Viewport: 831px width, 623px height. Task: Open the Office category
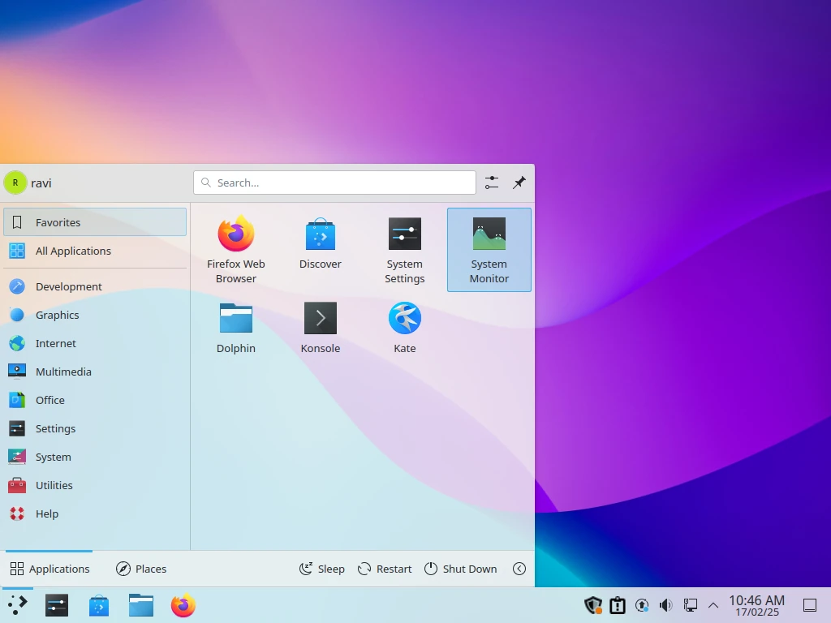tap(95, 400)
